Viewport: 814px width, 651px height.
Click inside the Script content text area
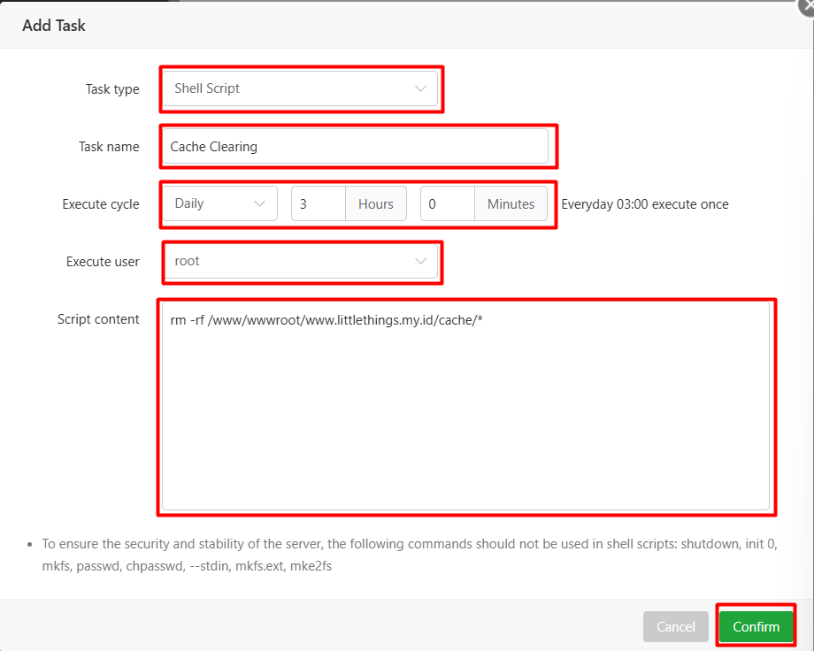(465, 407)
